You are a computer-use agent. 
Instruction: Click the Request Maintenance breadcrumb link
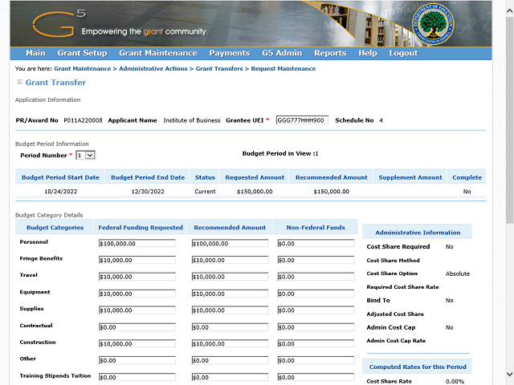(284, 69)
